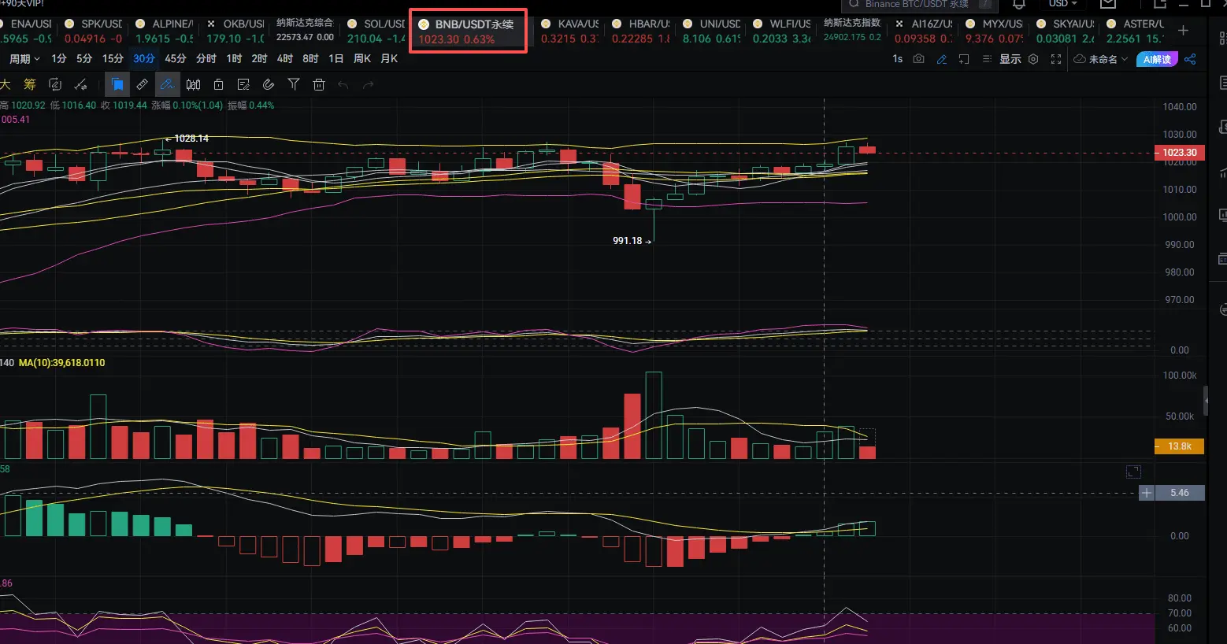This screenshot has height=644, width=1227.
Task: Open the HBAR/USDT symbol tab
Action: [640, 31]
